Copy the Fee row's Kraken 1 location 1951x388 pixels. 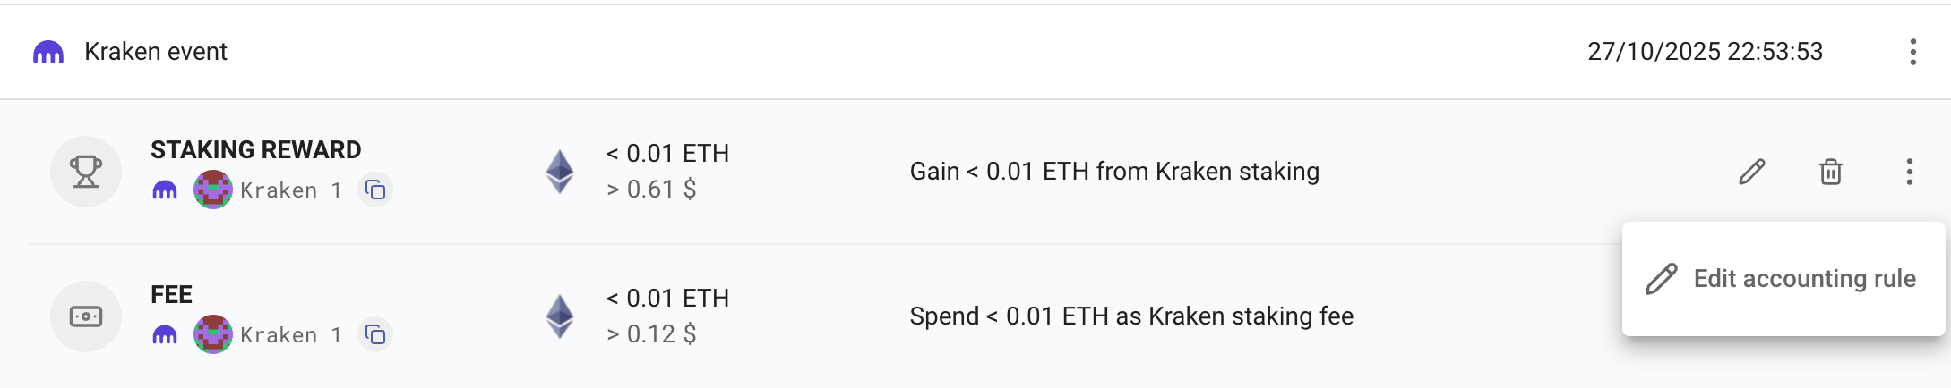pyautogui.click(x=375, y=334)
